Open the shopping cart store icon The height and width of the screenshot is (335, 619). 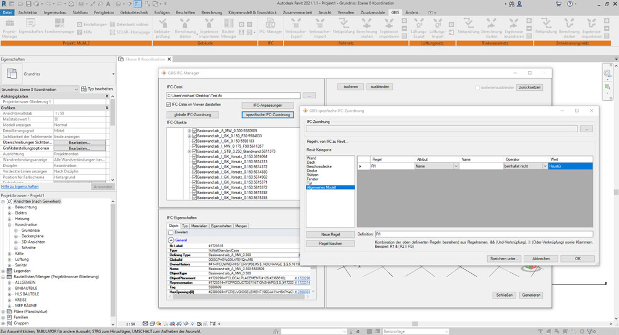tap(558, 4)
